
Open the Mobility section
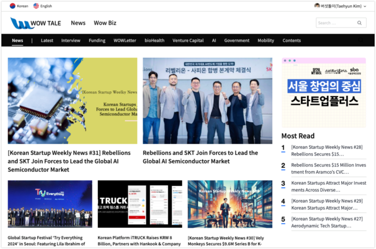point(266,40)
